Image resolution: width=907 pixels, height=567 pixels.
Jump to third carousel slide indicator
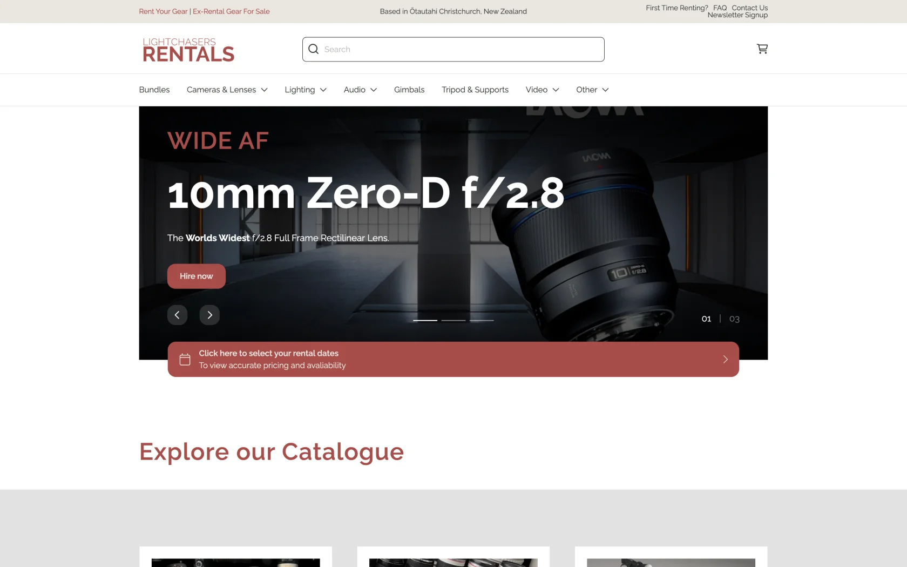pyautogui.click(x=482, y=320)
